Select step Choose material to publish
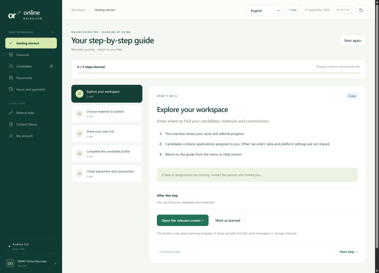Screen dimensions: 379x273 [107, 114]
